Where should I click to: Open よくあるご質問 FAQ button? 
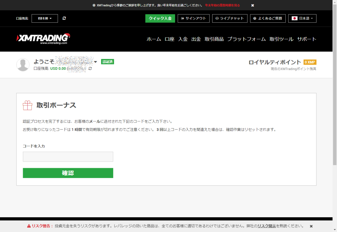(268, 18)
